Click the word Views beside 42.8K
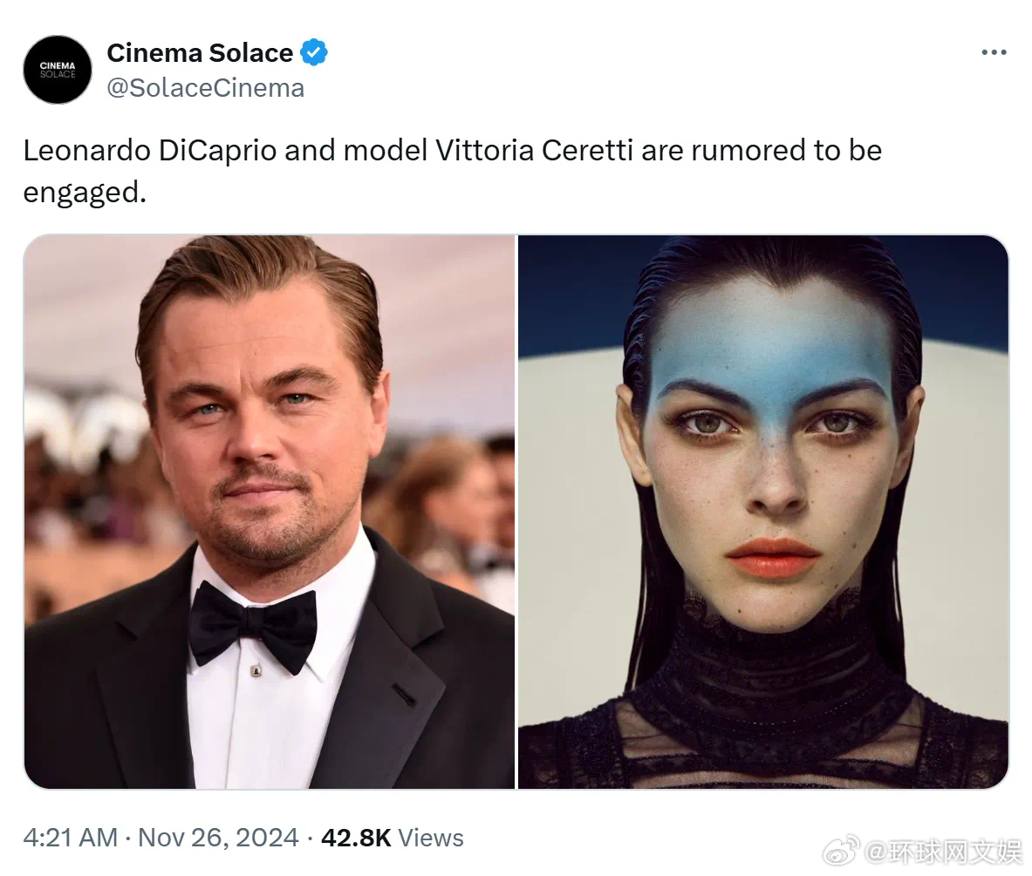Viewport: 1032px width, 876px height. coord(431,838)
